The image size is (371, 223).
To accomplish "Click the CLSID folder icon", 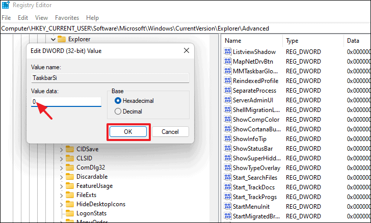I will click(70, 158).
